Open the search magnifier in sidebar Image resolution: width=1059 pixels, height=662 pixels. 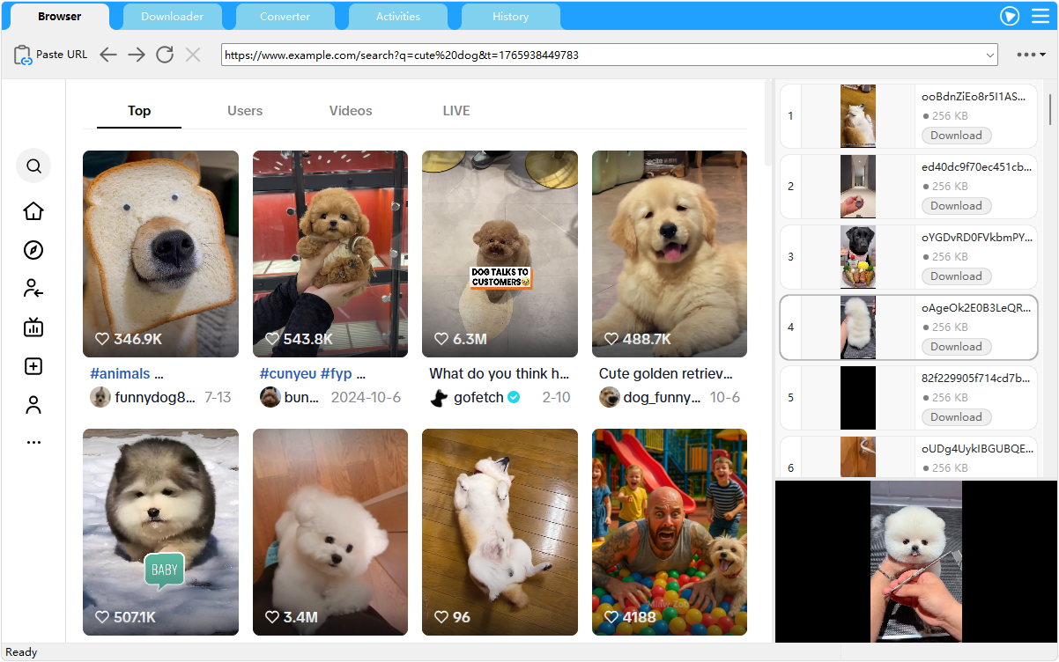[x=33, y=165]
